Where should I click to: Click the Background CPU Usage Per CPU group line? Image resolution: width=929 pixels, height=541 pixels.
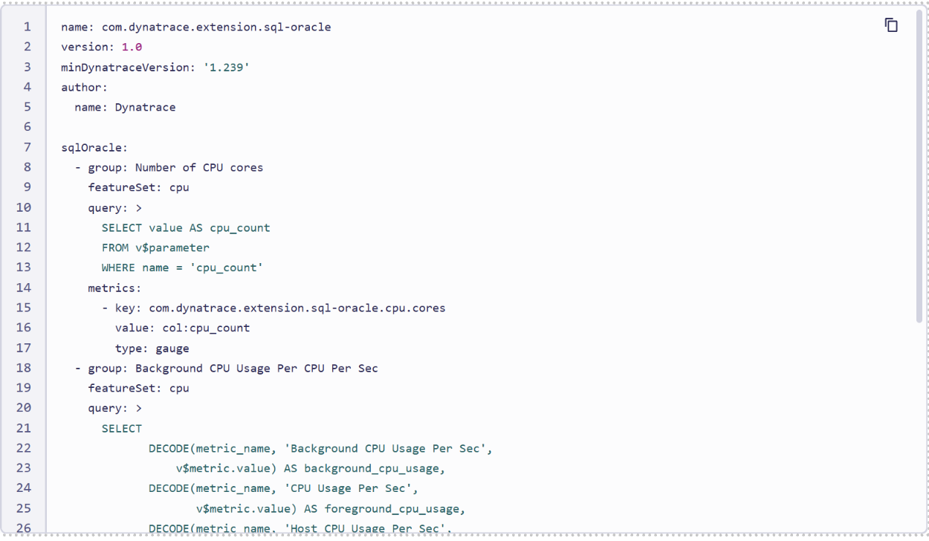click(226, 368)
